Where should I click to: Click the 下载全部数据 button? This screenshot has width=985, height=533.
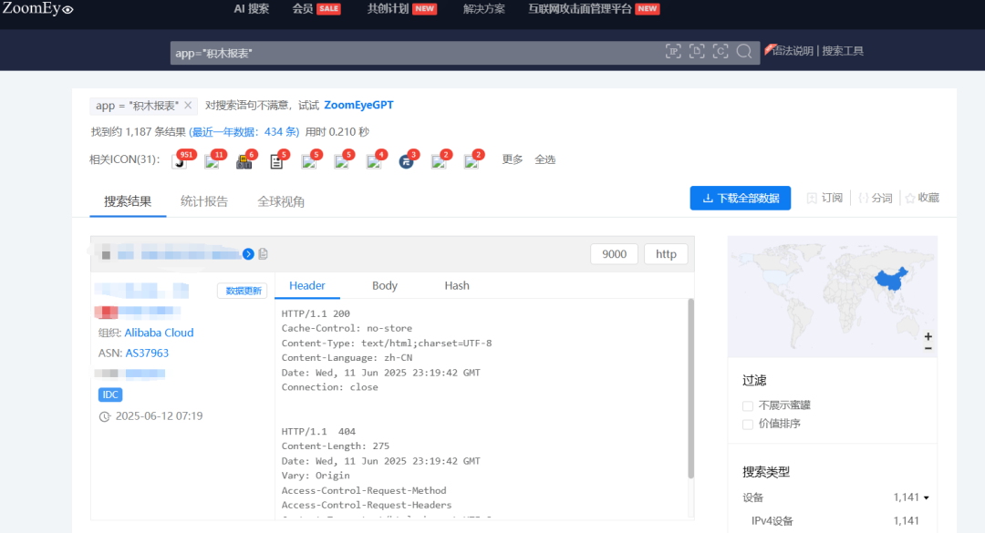740,198
